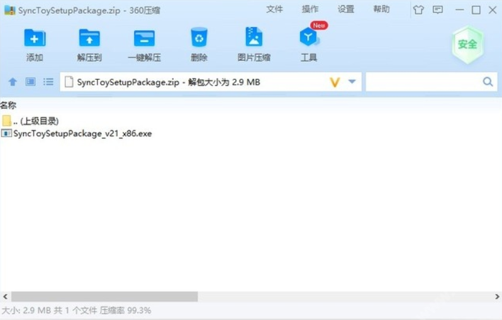
Task: Expand the path bar dropdown arrow
Action: (352, 82)
